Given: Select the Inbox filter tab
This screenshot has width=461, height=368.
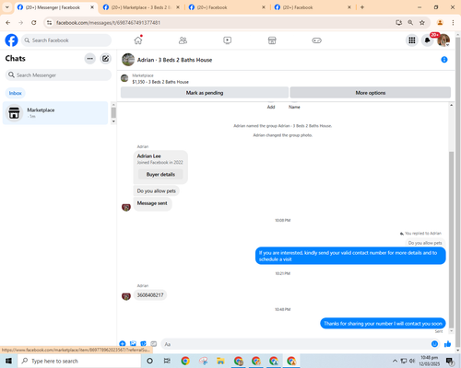Looking at the screenshot, I should pos(15,93).
